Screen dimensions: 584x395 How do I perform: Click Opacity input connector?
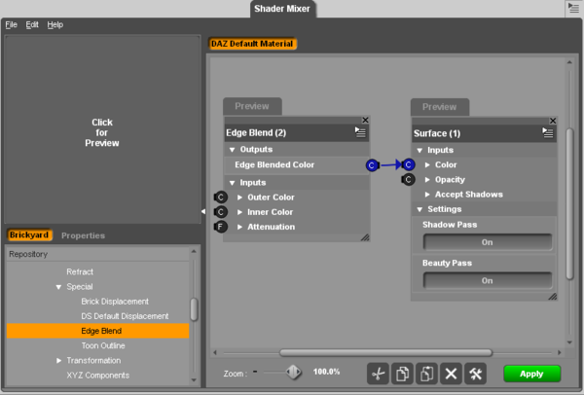[x=408, y=179]
